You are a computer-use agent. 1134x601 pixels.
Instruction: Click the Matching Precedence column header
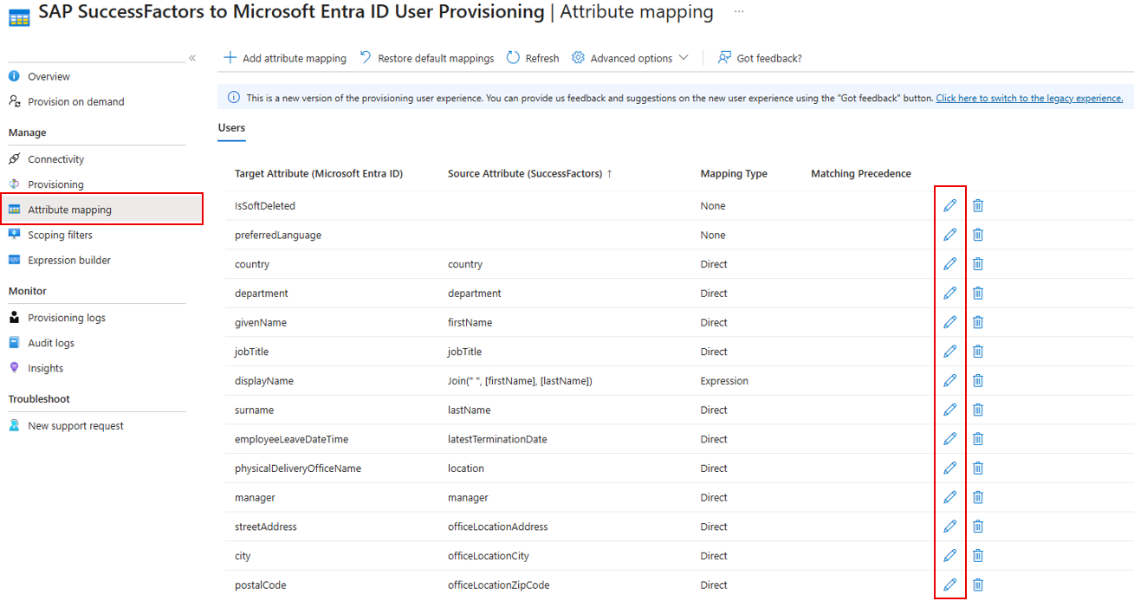(861, 173)
